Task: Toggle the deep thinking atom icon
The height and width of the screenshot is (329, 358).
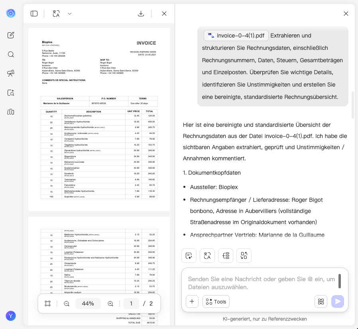Action: click(321, 301)
